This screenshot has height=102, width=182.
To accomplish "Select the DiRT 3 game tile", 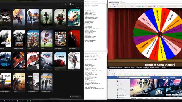I will [x=74, y=17].
